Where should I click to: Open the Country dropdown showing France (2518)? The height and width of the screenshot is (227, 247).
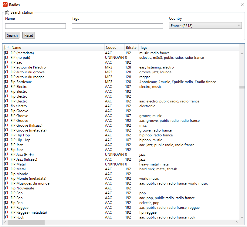(x=205, y=25)
